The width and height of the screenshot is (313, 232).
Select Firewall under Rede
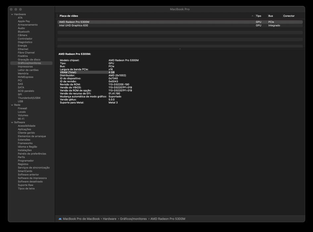point(23,108)
